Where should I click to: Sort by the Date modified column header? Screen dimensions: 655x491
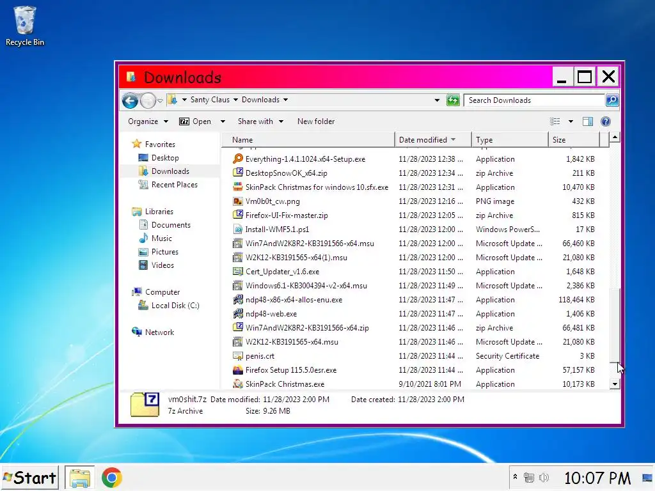click(433, 140)
